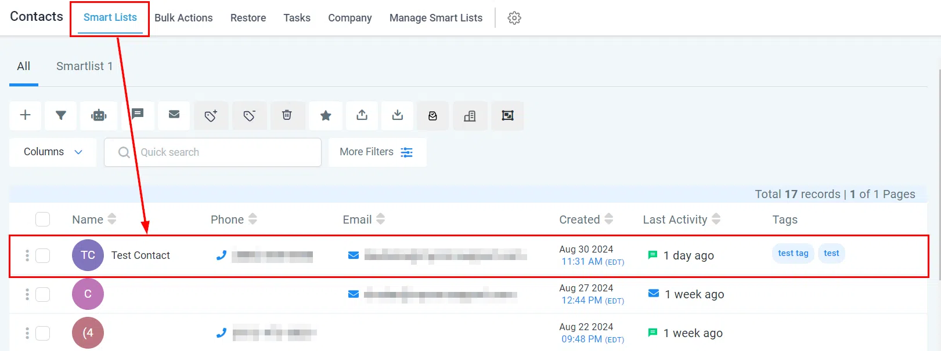Viewport: 941px width, 351px height.
Task: Open the Restore tab
Action: [x=248, y=18]
